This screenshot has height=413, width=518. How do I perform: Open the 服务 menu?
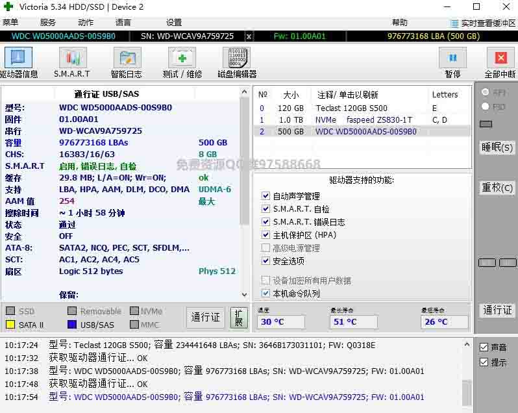[48, 23]
